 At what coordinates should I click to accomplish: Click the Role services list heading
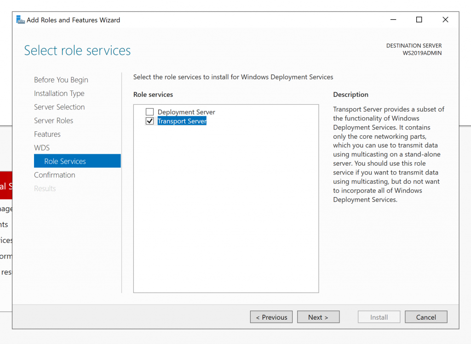(153, 95)
